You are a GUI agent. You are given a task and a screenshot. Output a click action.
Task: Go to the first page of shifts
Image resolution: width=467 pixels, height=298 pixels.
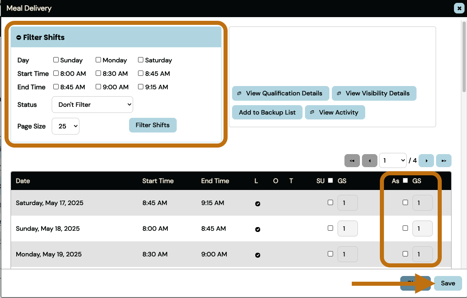tap(352, 161)
